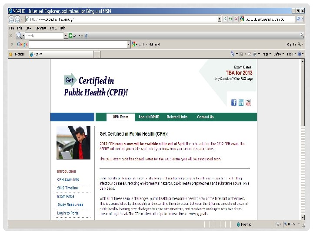Stop loading with the red X icon
Image resolution: width=313 pixels, height=234 pixels.
pos(236,19)
